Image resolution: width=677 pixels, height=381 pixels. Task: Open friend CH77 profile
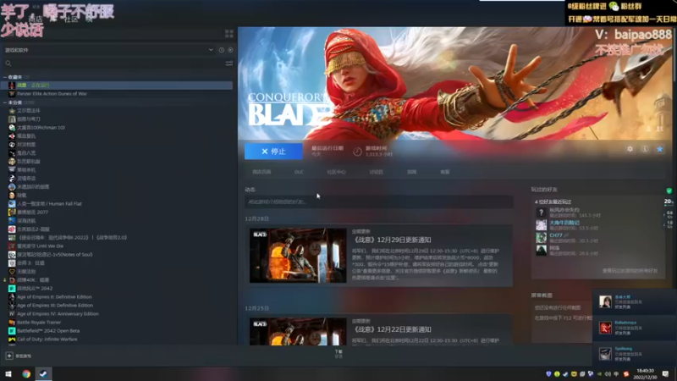pyautogui.click(x=556, y=235)
